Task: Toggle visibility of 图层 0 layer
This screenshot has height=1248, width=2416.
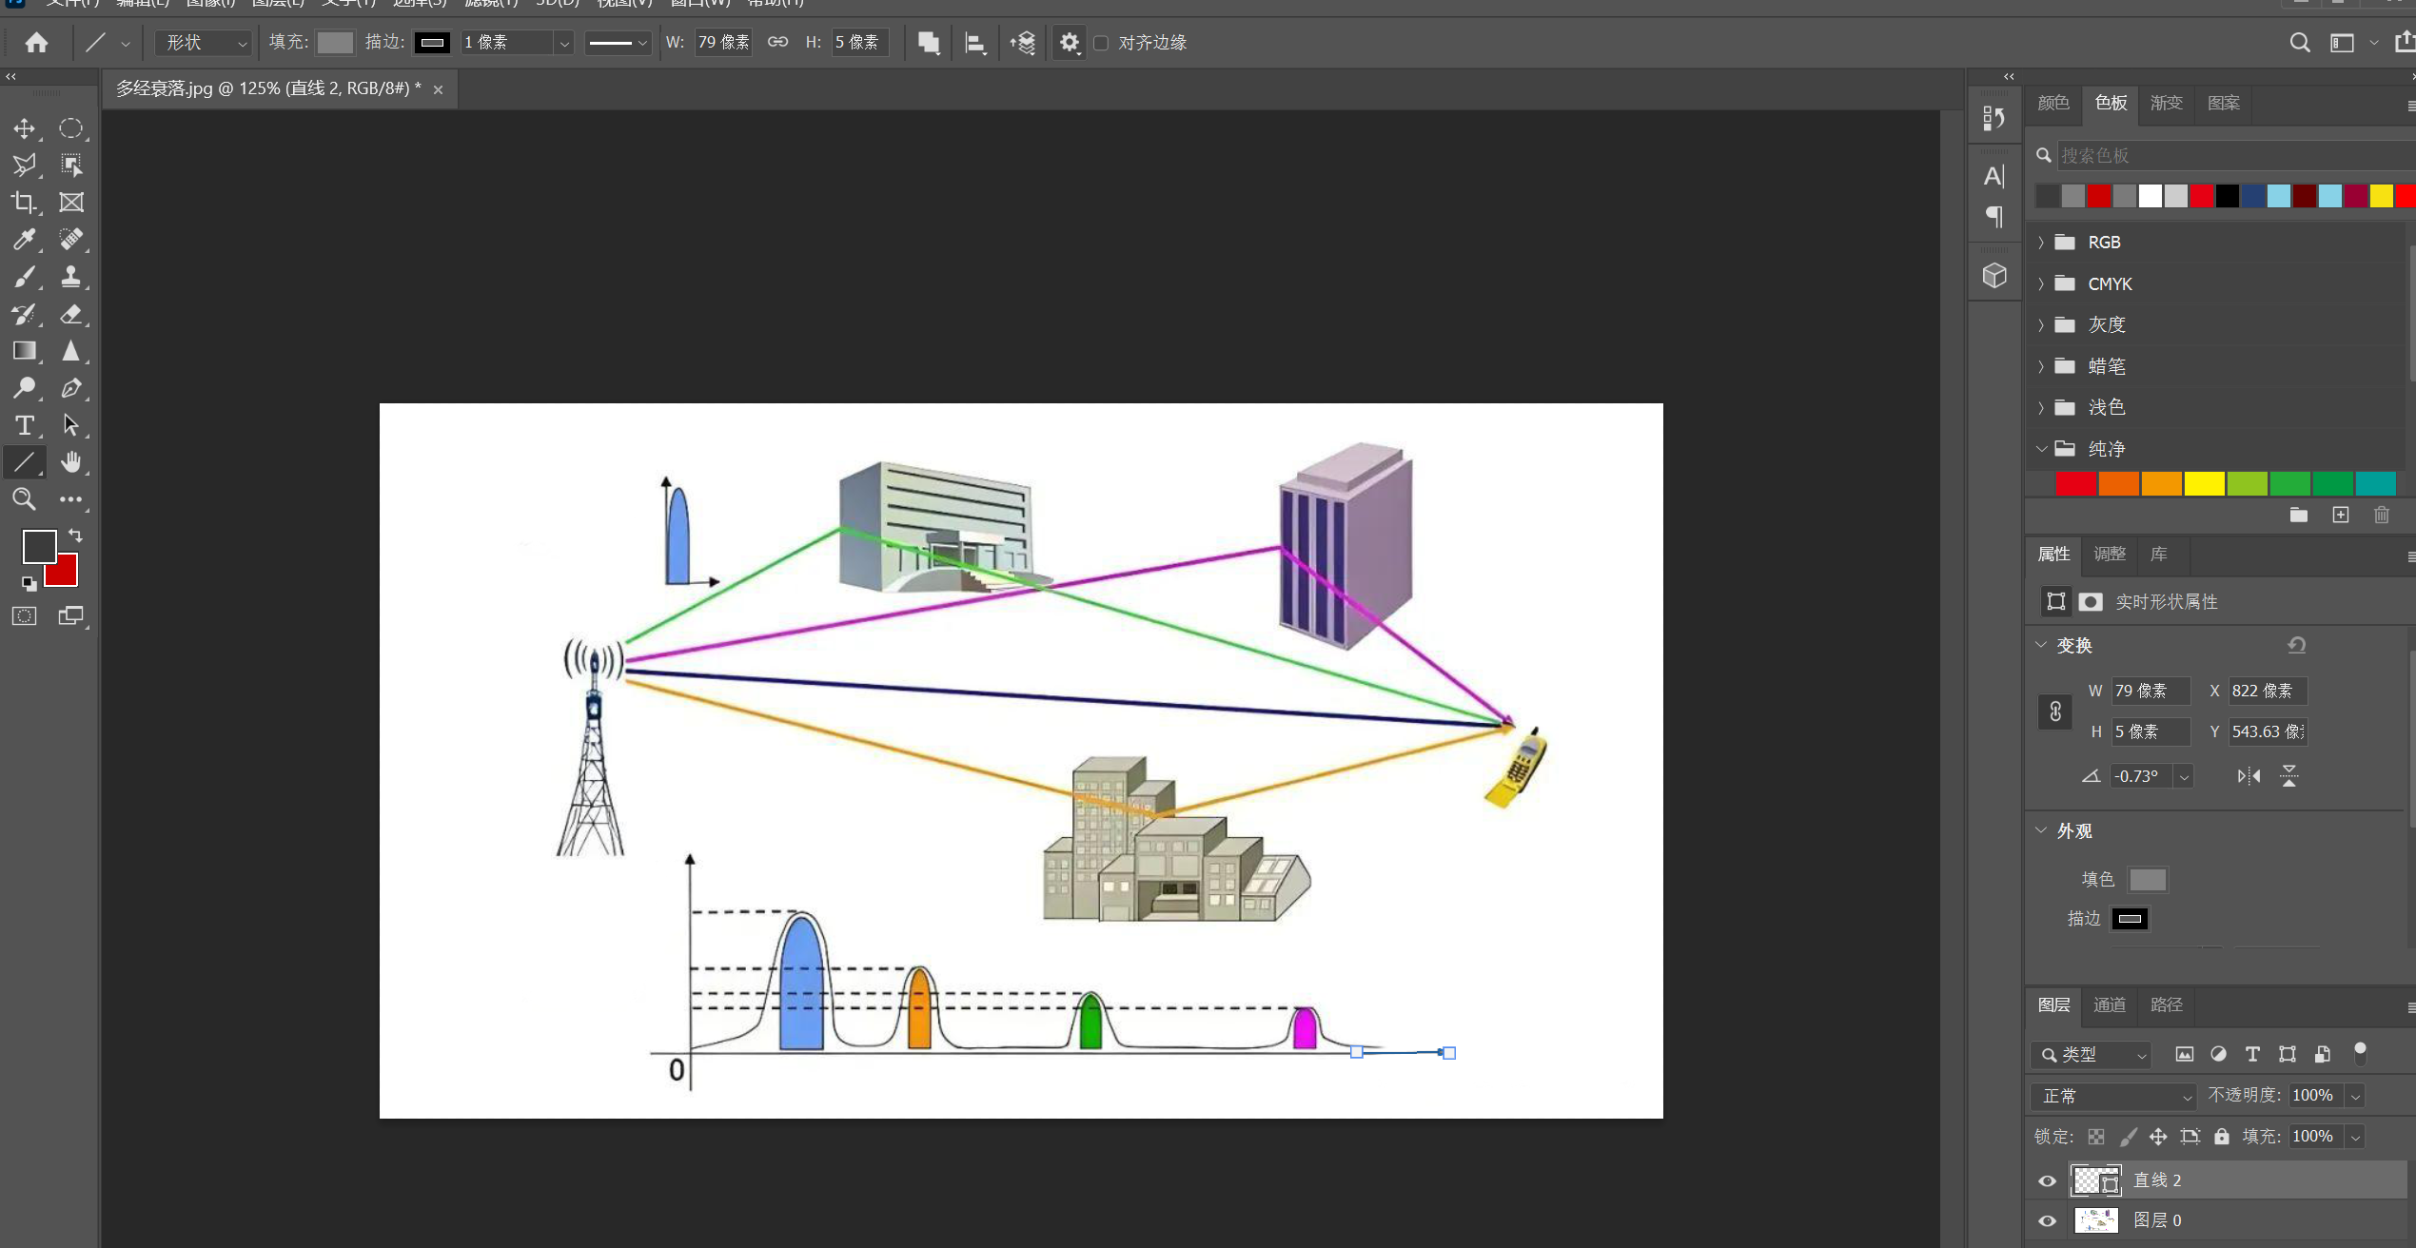Action: (x=2047, y=1220)
